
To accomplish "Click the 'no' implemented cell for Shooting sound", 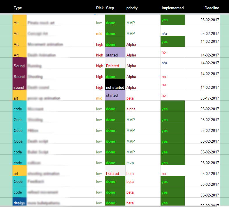I will click(164, 77).
